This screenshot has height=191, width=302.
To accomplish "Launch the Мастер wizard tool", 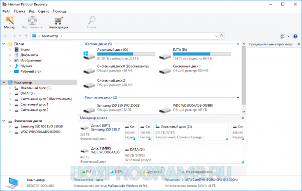I will pos(10,22).
